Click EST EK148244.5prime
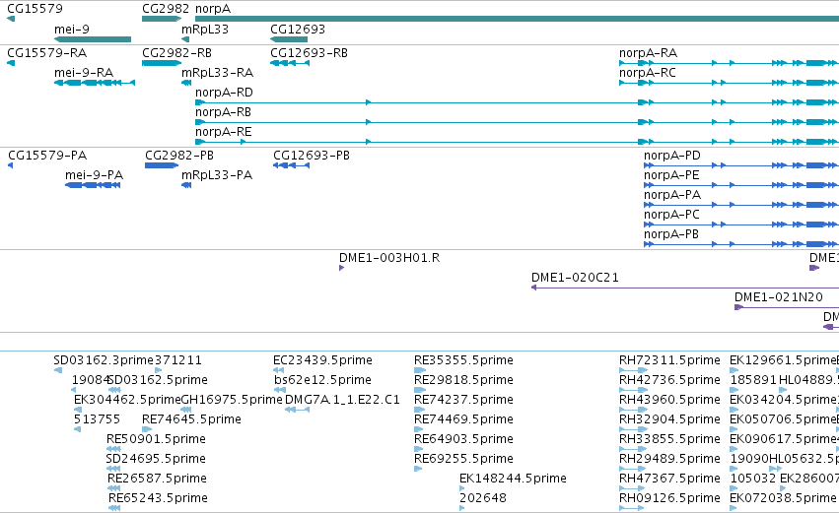Screen dimensions: 839x513 tap(513, 480)
